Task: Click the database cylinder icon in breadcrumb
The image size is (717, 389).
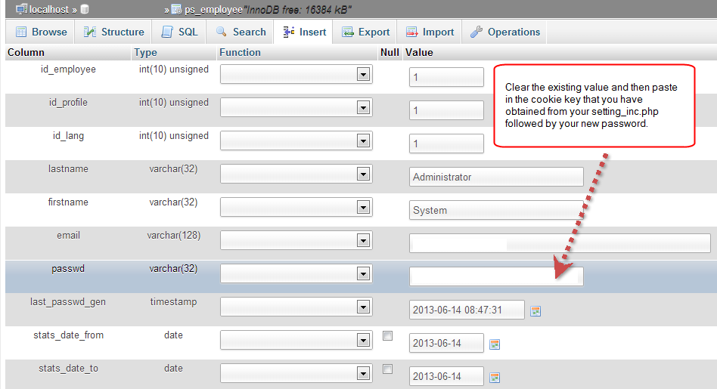Action: 85,8
